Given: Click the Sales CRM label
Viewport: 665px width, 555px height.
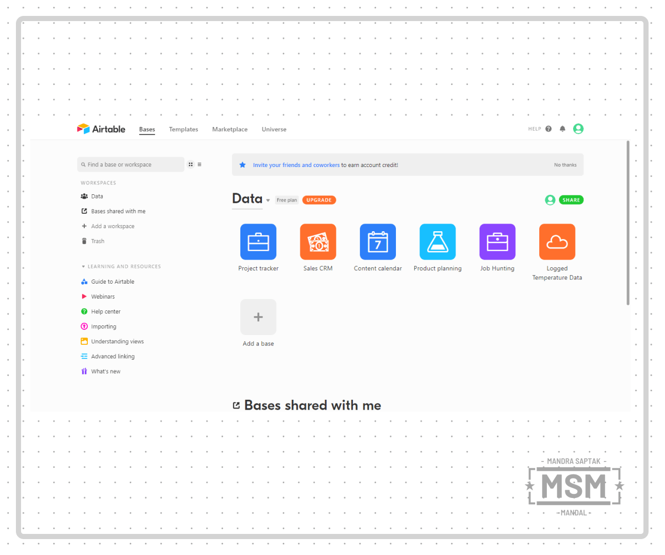Looking at the screenshot, I should point(318,268).
